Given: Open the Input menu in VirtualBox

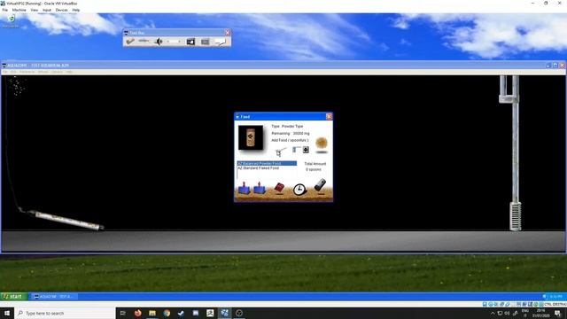Looking at the screenshot, I should click(x=47, y=10).
